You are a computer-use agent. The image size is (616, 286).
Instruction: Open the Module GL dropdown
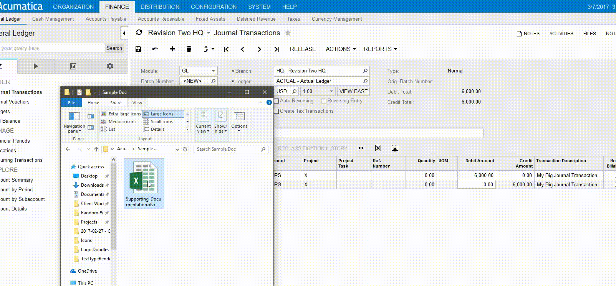[214, 71]
